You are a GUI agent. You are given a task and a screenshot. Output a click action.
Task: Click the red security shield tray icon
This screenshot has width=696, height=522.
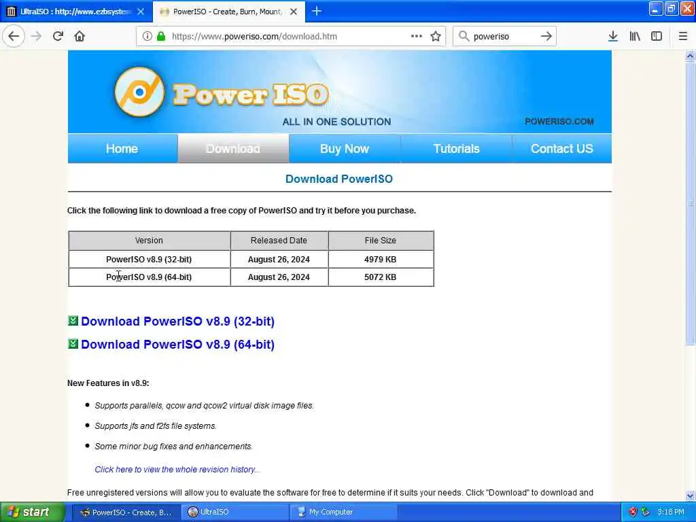[x=633, y=512]
